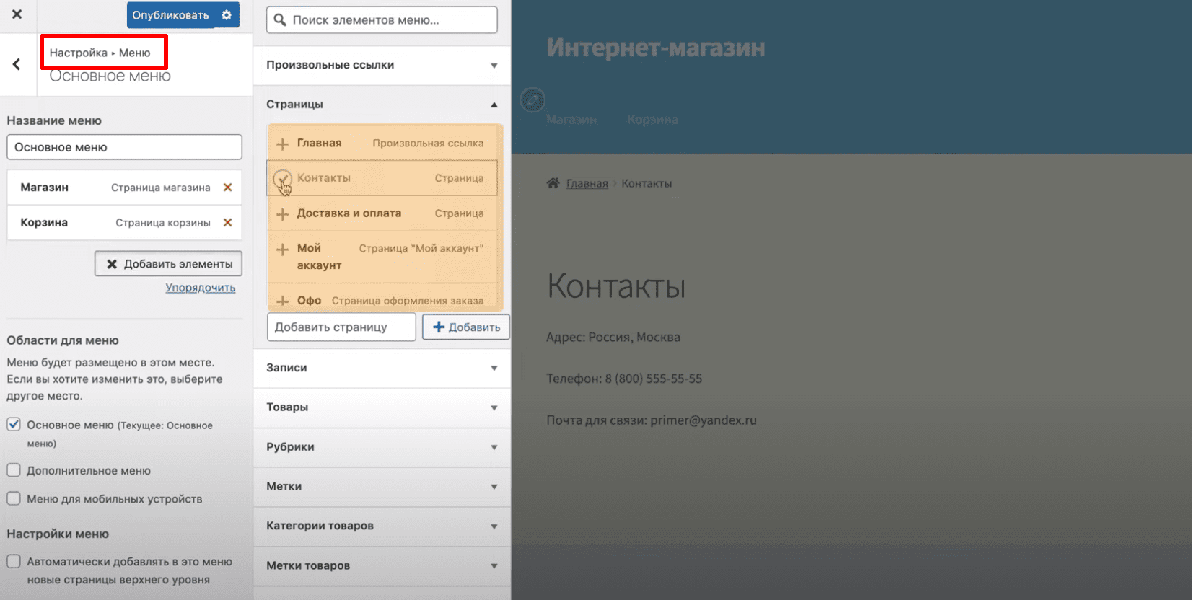The height and width of the screenshot is (600, 1192).
Task: Collapse the Страницы section
Action: (382, 105)
